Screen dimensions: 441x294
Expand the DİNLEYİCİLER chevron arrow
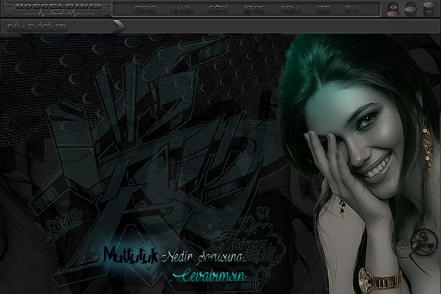click(x=119, y=27)
